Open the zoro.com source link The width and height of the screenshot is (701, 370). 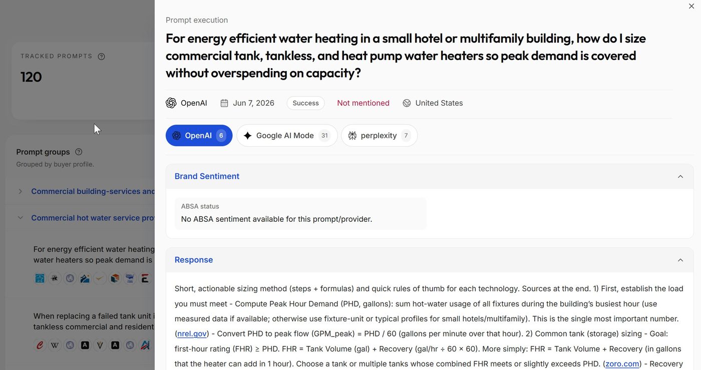point(622,363)
